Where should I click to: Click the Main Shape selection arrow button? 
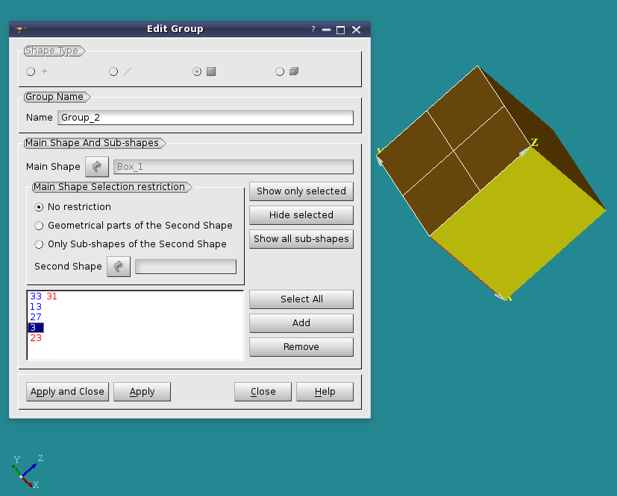97,167
